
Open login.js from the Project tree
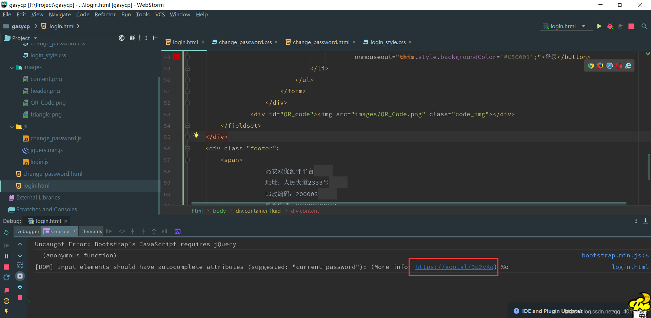click(39, 162)
